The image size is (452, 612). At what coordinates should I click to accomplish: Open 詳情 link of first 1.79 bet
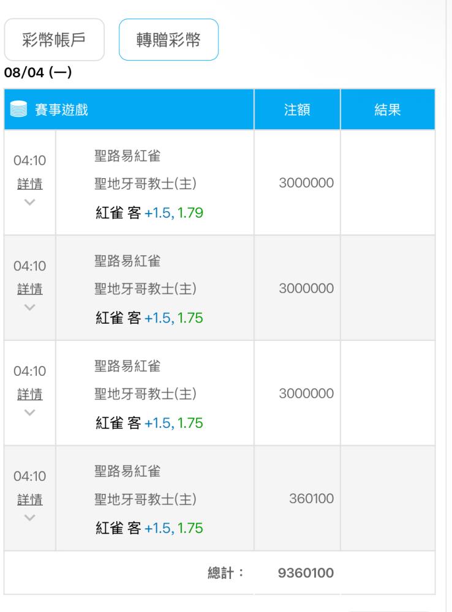[30, 184]
